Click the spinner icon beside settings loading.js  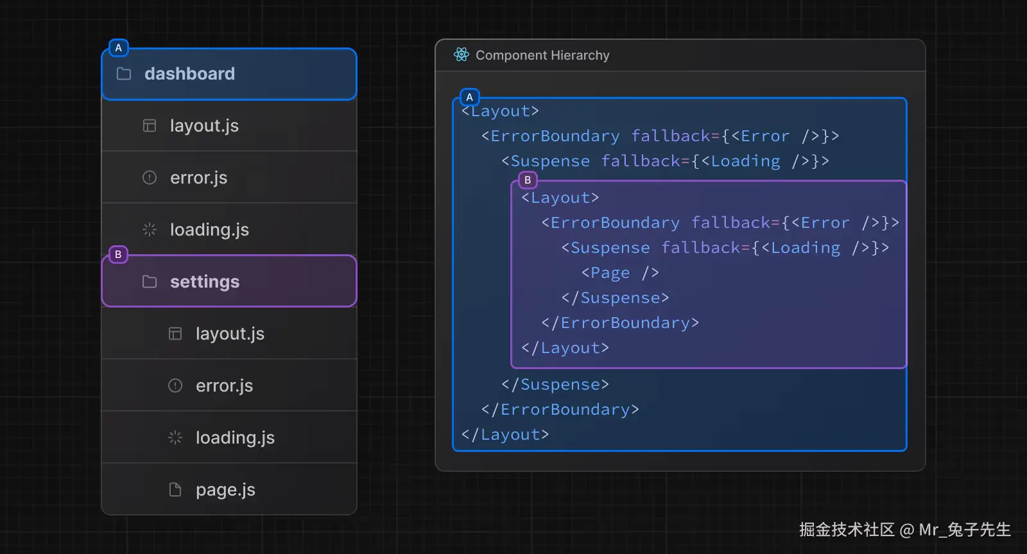175,438
